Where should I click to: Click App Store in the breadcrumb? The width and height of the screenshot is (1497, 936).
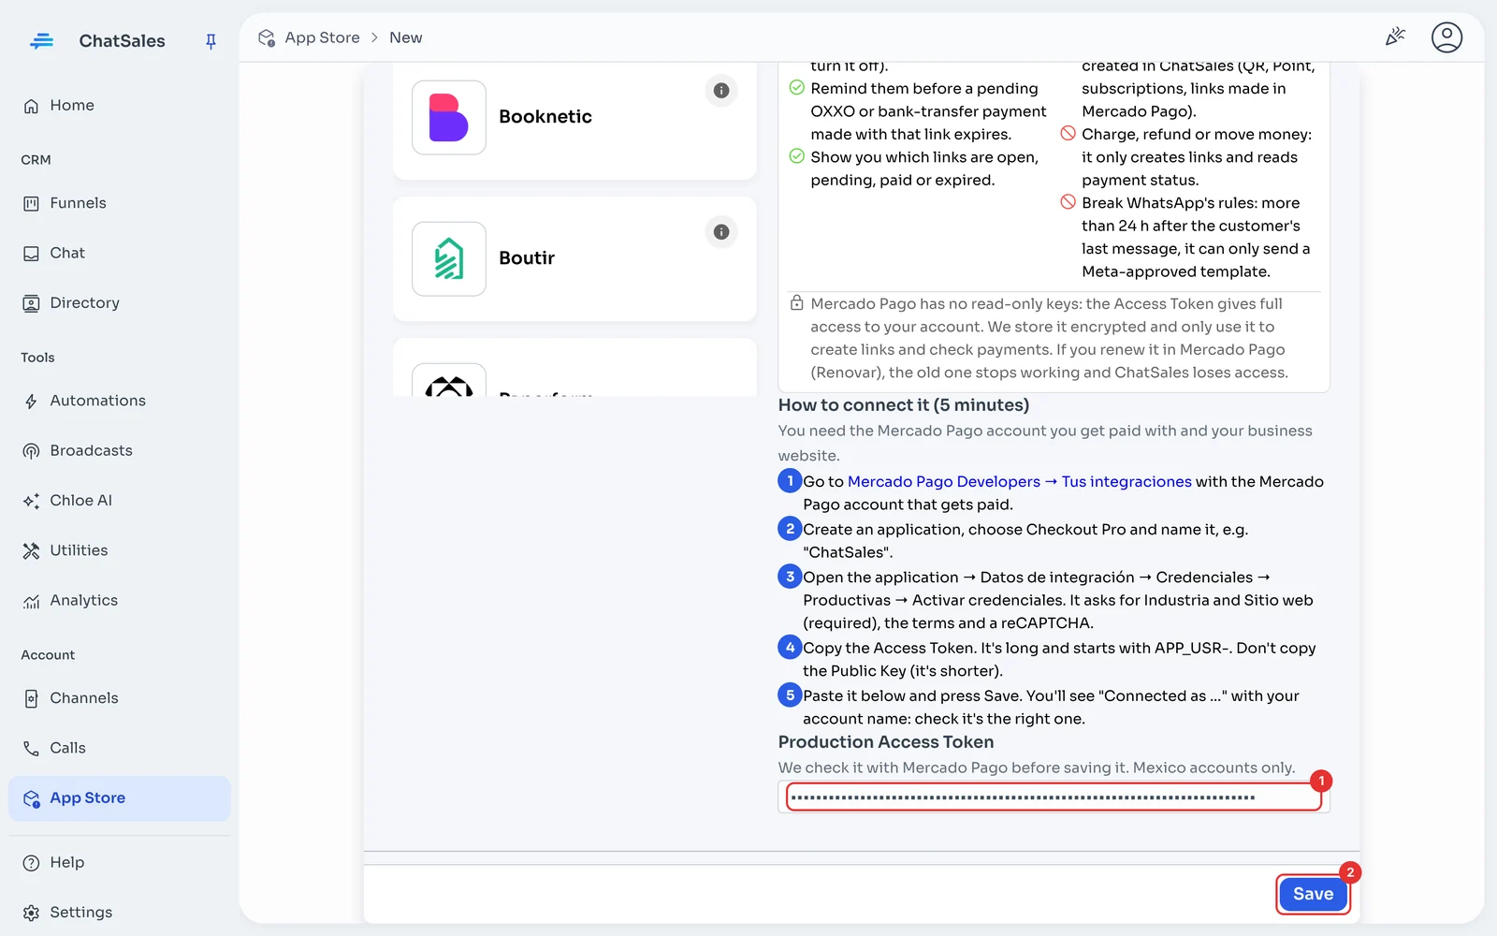coord(322,37)
